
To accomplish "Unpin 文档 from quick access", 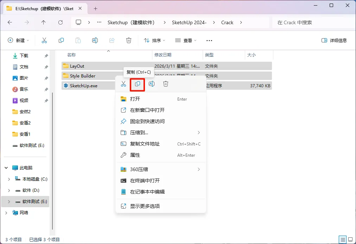I will (46, 67).
